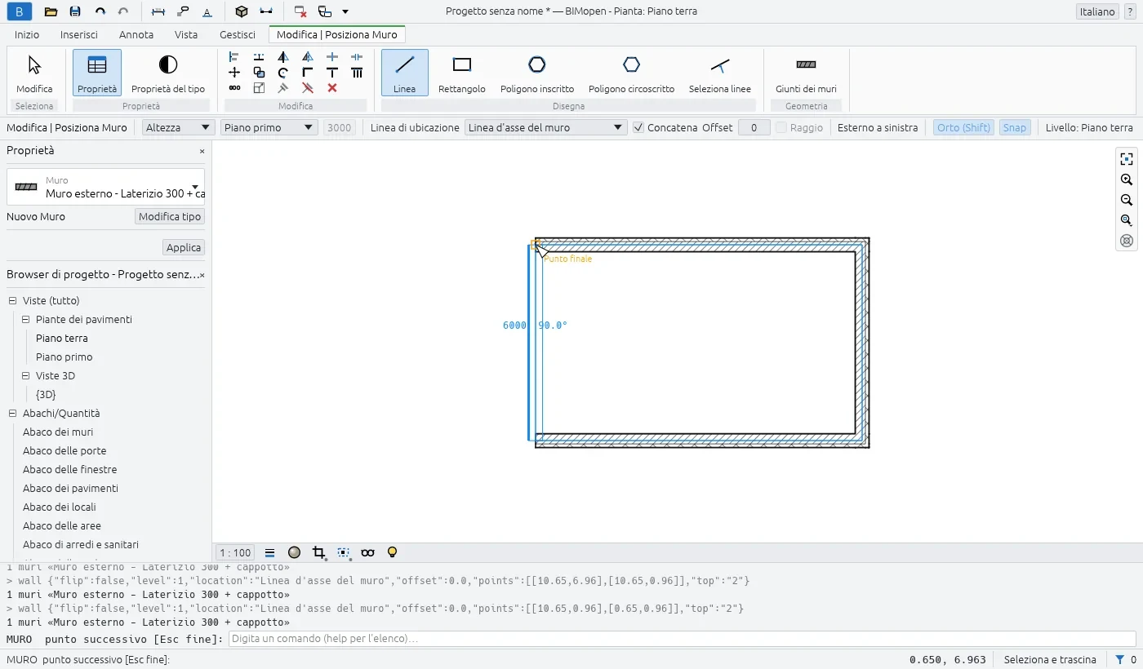Click the Offset input field

[754, 127]
